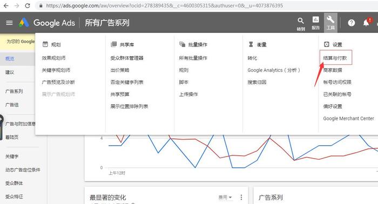378x204 pixels.
Task: Click the Planning (规划) header icon
Action: coord(45,44)
